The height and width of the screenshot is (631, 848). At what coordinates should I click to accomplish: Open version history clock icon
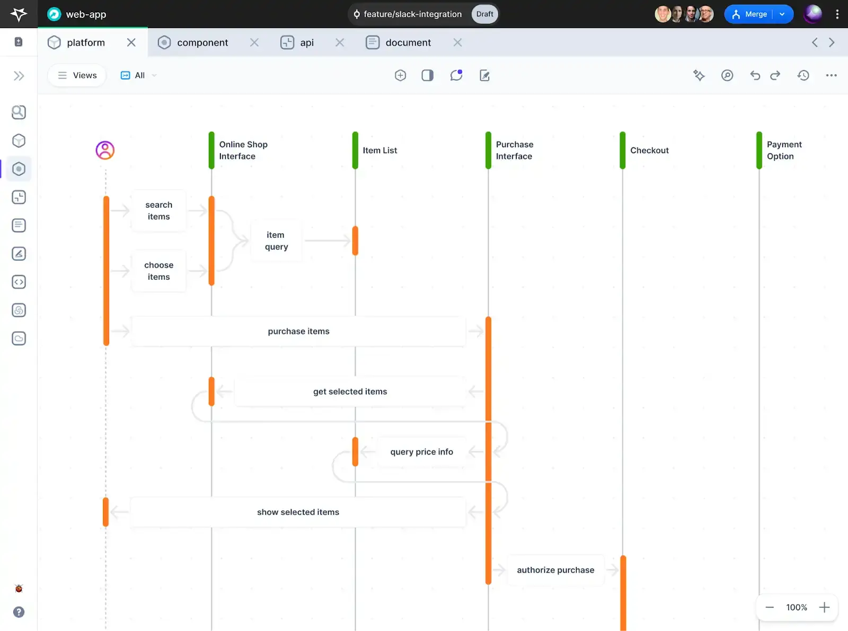803,75
